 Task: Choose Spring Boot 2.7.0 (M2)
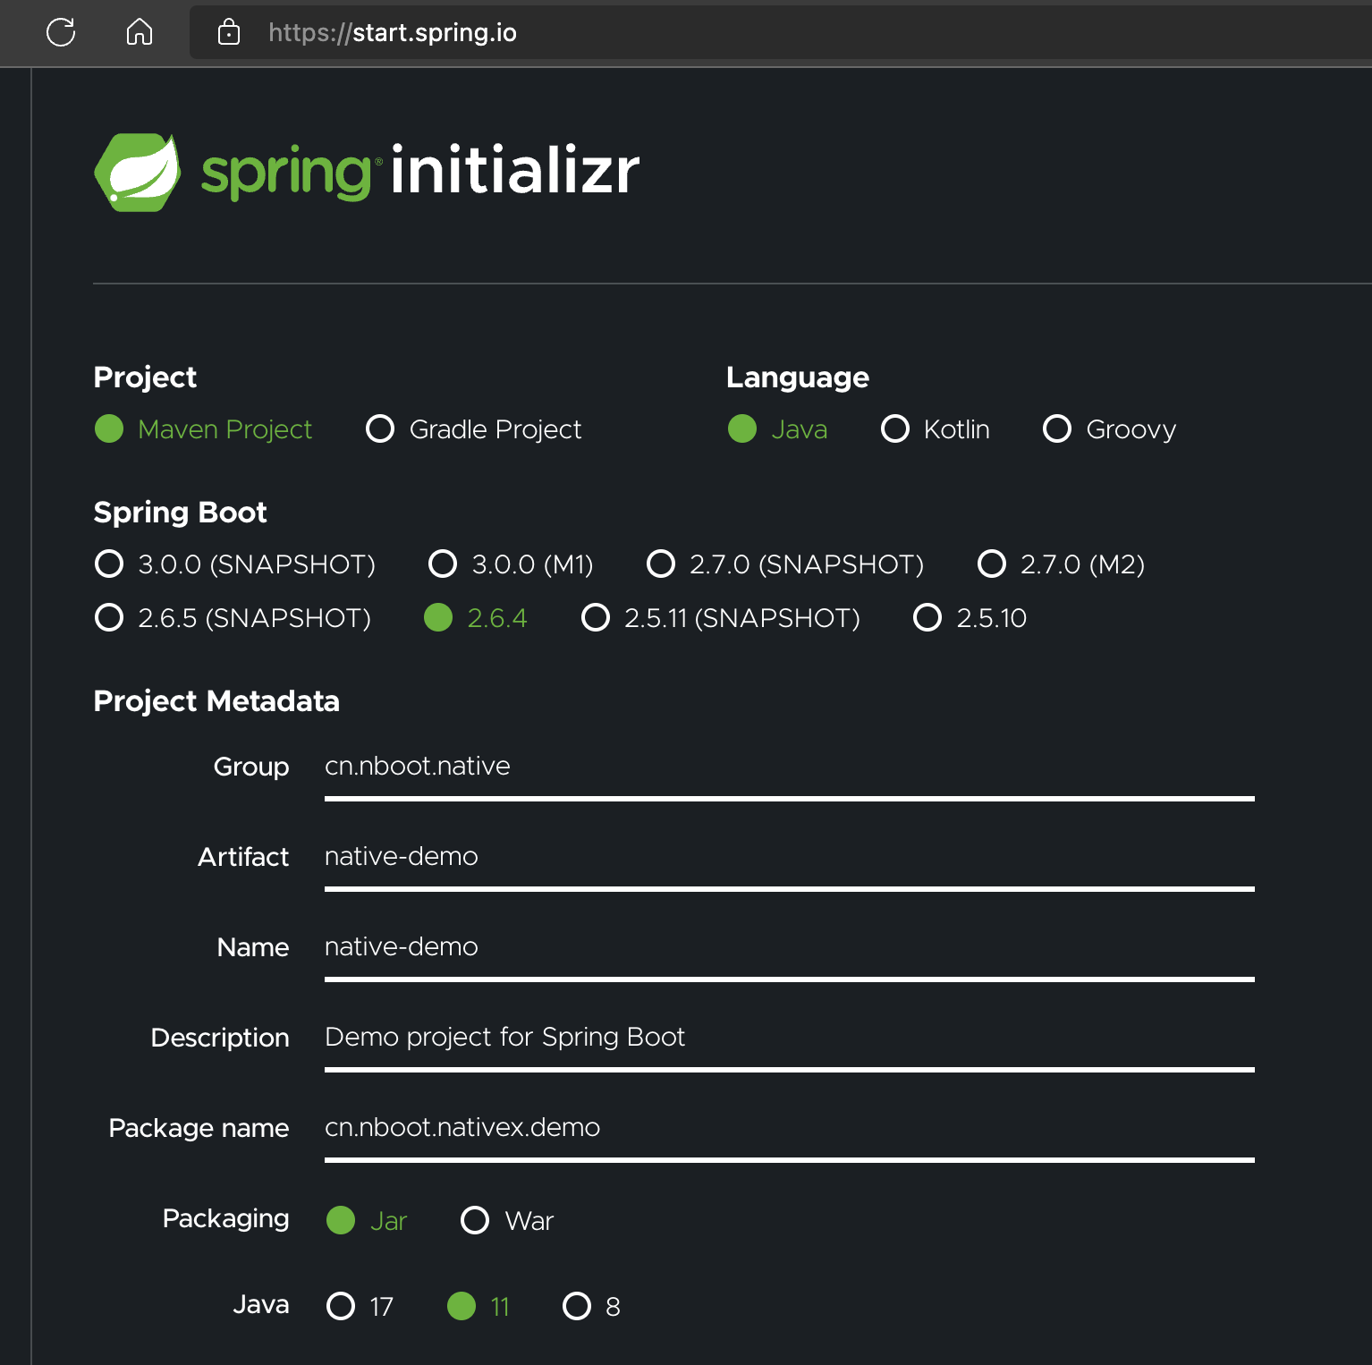click(992, 564)
